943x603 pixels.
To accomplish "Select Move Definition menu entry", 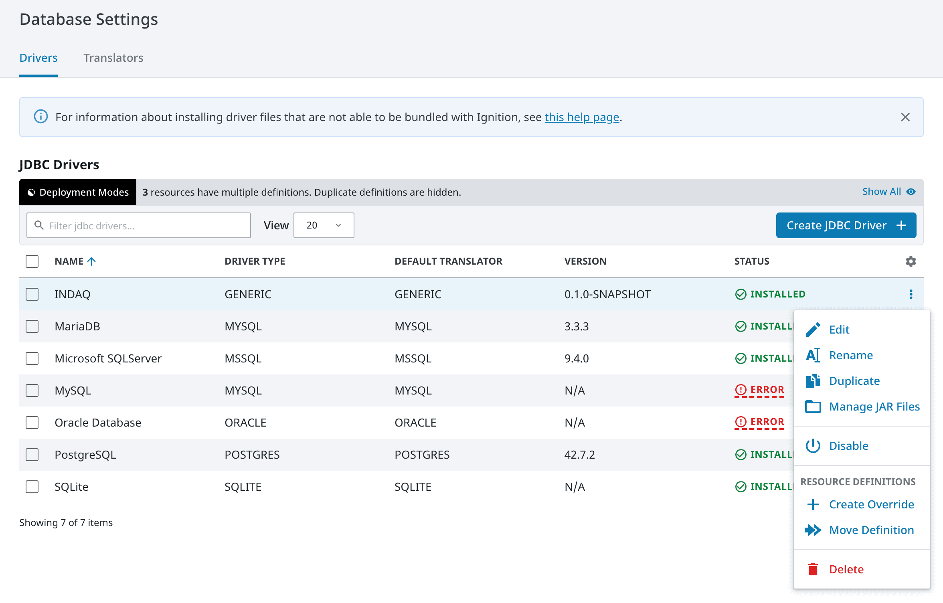I will coord(861,530).
